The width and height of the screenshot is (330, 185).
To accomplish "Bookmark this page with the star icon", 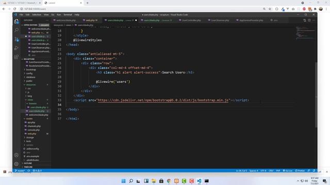I will pos(270,9).
